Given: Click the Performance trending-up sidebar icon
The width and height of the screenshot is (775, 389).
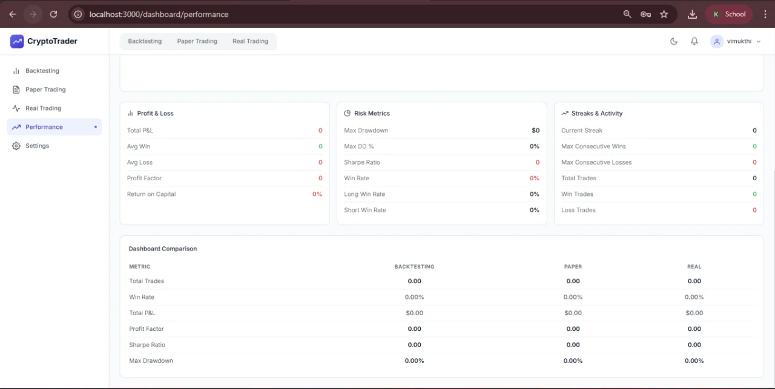Looking at the screenshot, I should (x=16, y=127).
